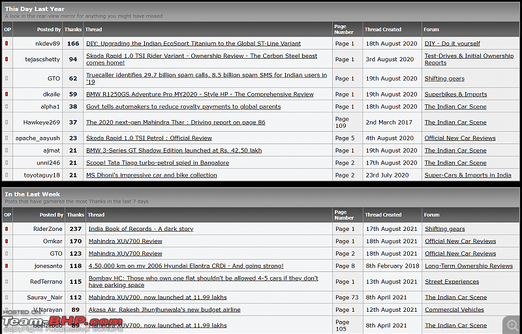Select thanks count 237
The height and width of the screenshot is (334, 522).
pyautogui.click(x=76, y=229)
